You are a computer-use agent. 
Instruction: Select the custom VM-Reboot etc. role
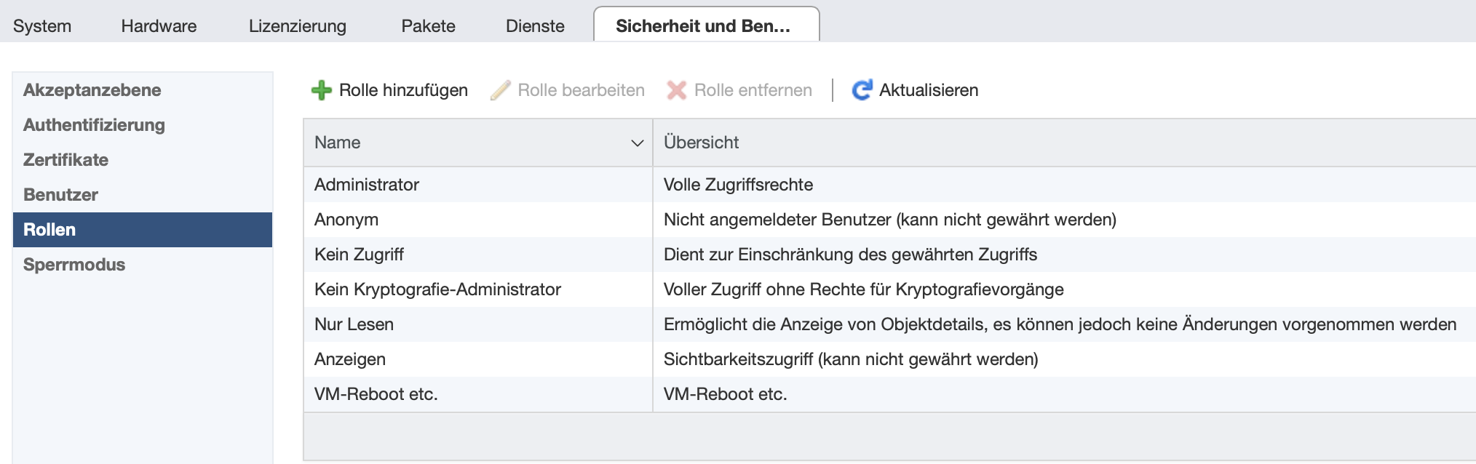(x=376, y=394)
